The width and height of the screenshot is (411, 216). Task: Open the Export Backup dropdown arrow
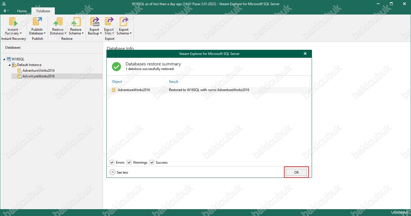click(101, 34)
